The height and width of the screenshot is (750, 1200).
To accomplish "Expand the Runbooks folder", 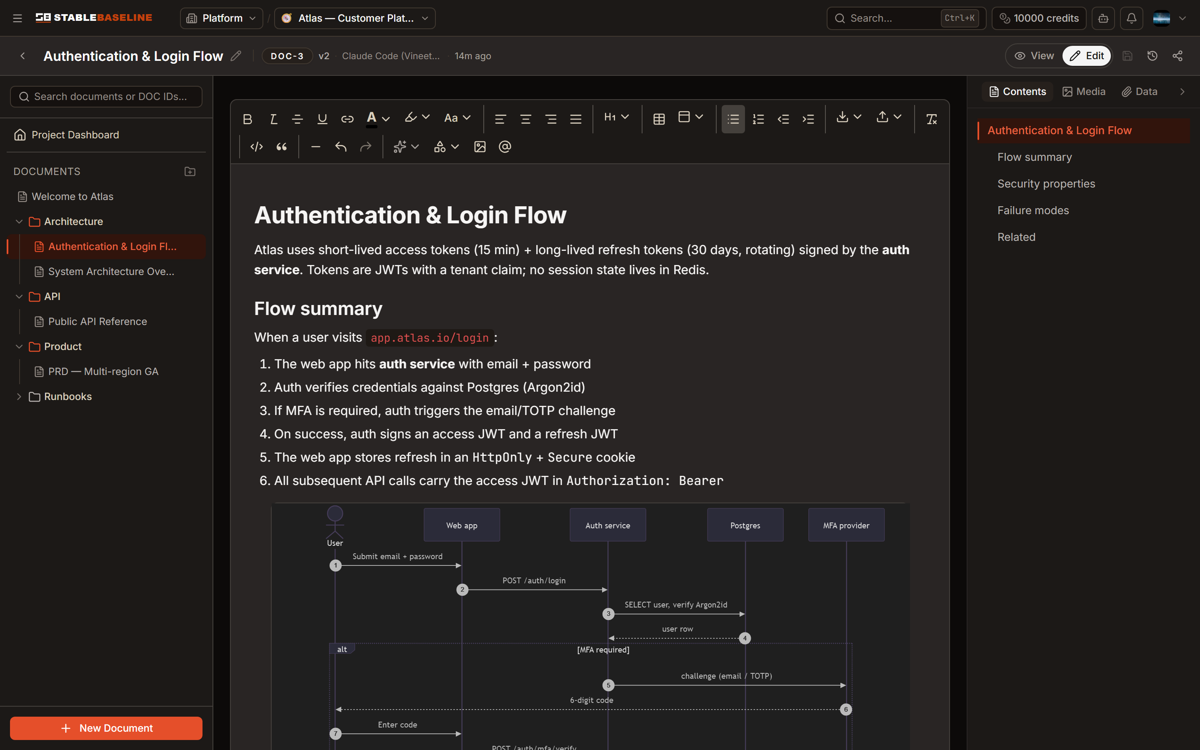I will 19,397.
